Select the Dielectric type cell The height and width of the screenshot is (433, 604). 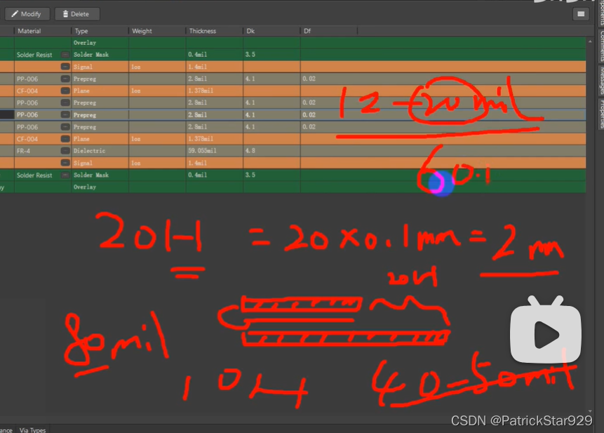100,151
